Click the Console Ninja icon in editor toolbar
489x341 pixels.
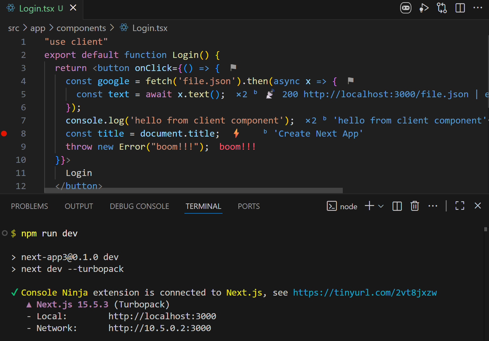[x=406, y=8]
